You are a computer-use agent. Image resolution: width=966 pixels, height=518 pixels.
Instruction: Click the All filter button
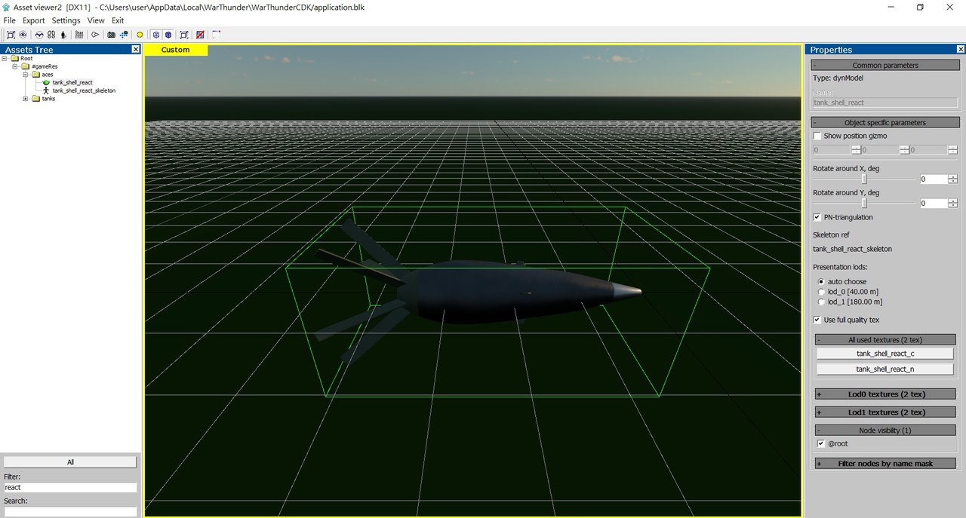pyautogui.click(x=70, y=462)
